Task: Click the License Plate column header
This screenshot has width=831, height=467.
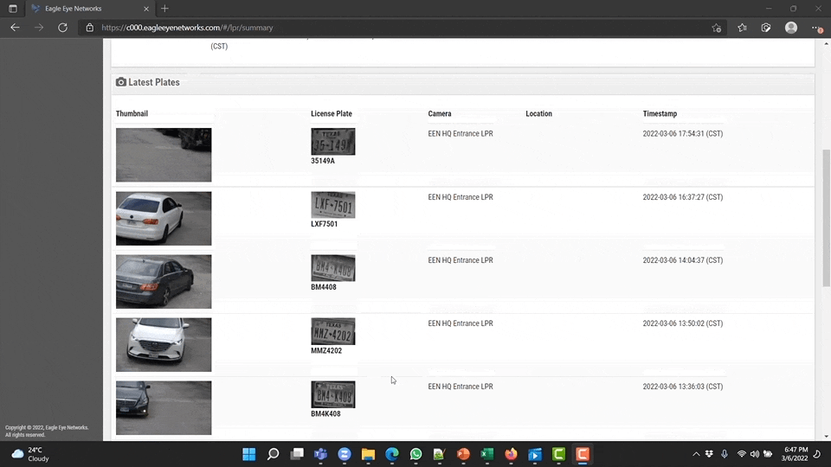Action: pyautogui.click(x=332, y=114)
